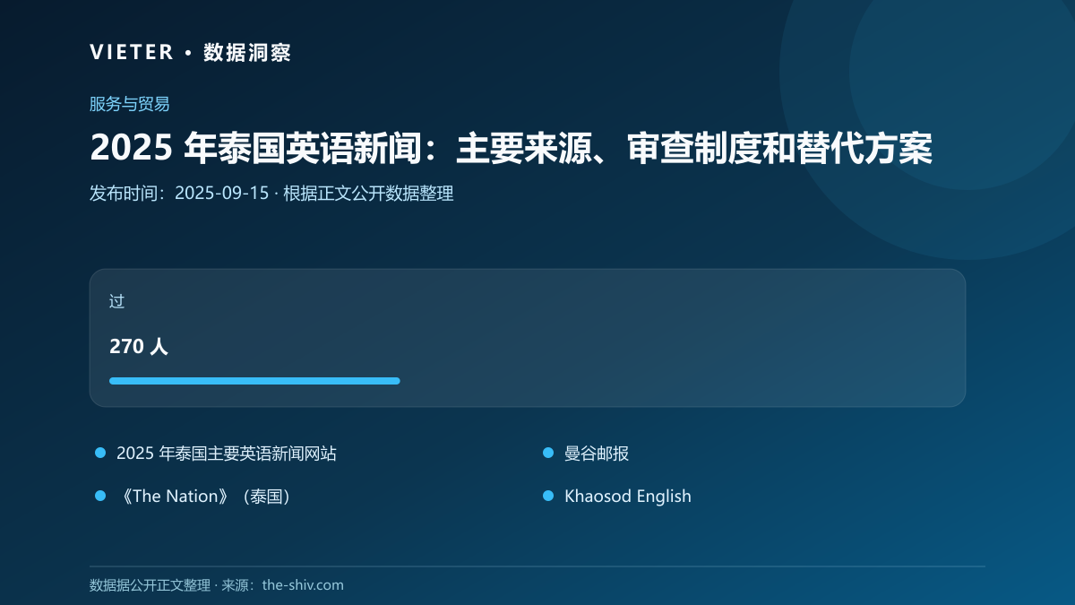Viewport: 1075px width, 605px height.
Task: Click footer source text the-shiv.com
Action: [303, 585]
